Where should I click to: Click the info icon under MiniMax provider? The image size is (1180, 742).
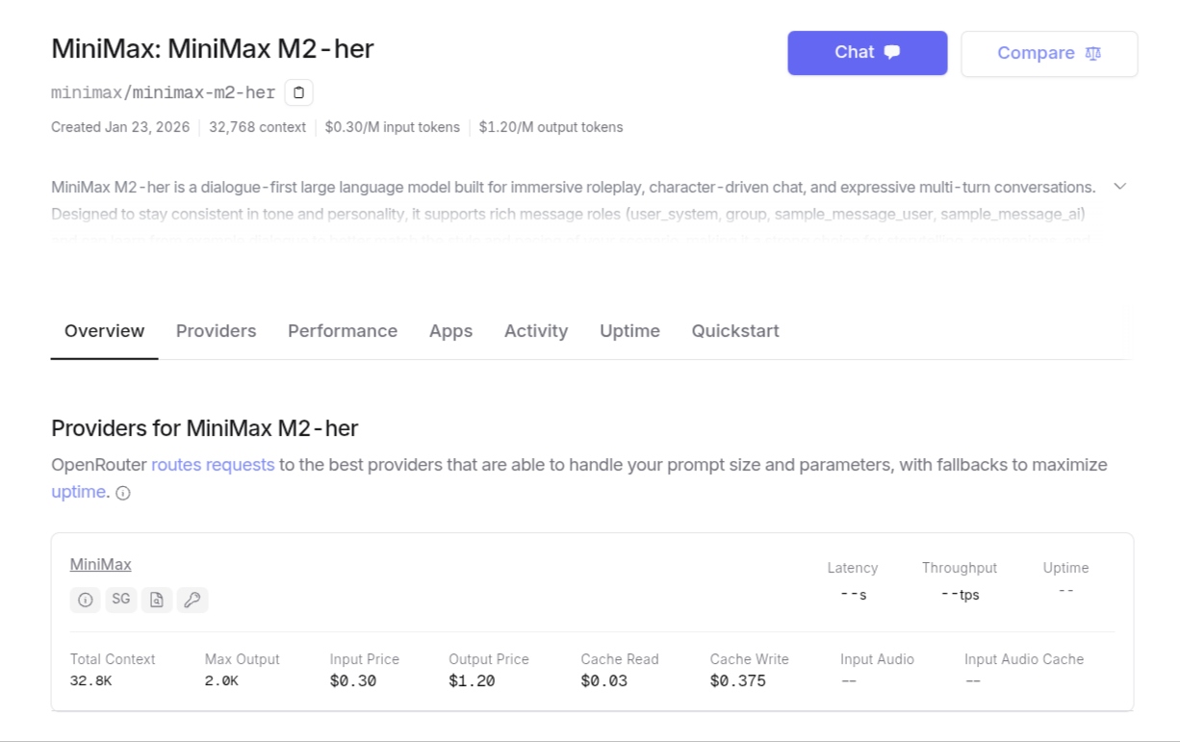[x=86, y=600]
